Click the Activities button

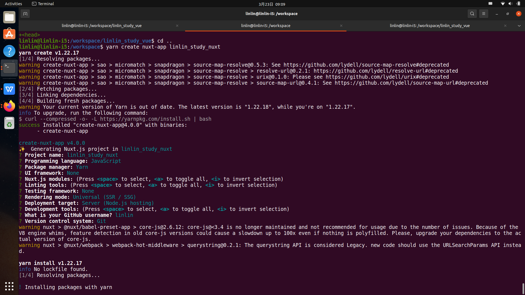[x=13, y=4]
